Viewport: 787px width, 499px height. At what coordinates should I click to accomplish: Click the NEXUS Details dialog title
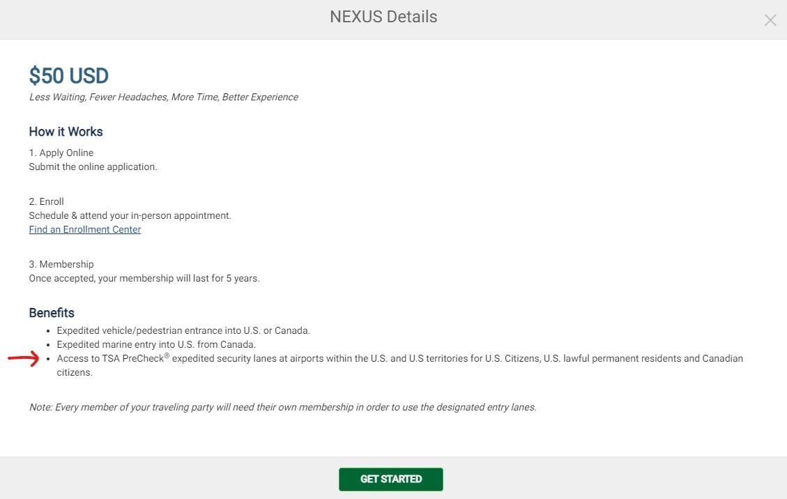coord(383,17)
